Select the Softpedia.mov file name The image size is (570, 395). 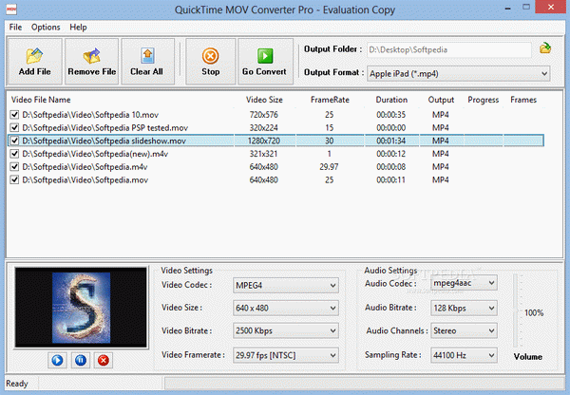pyautogui.click(x=85, y=180)
